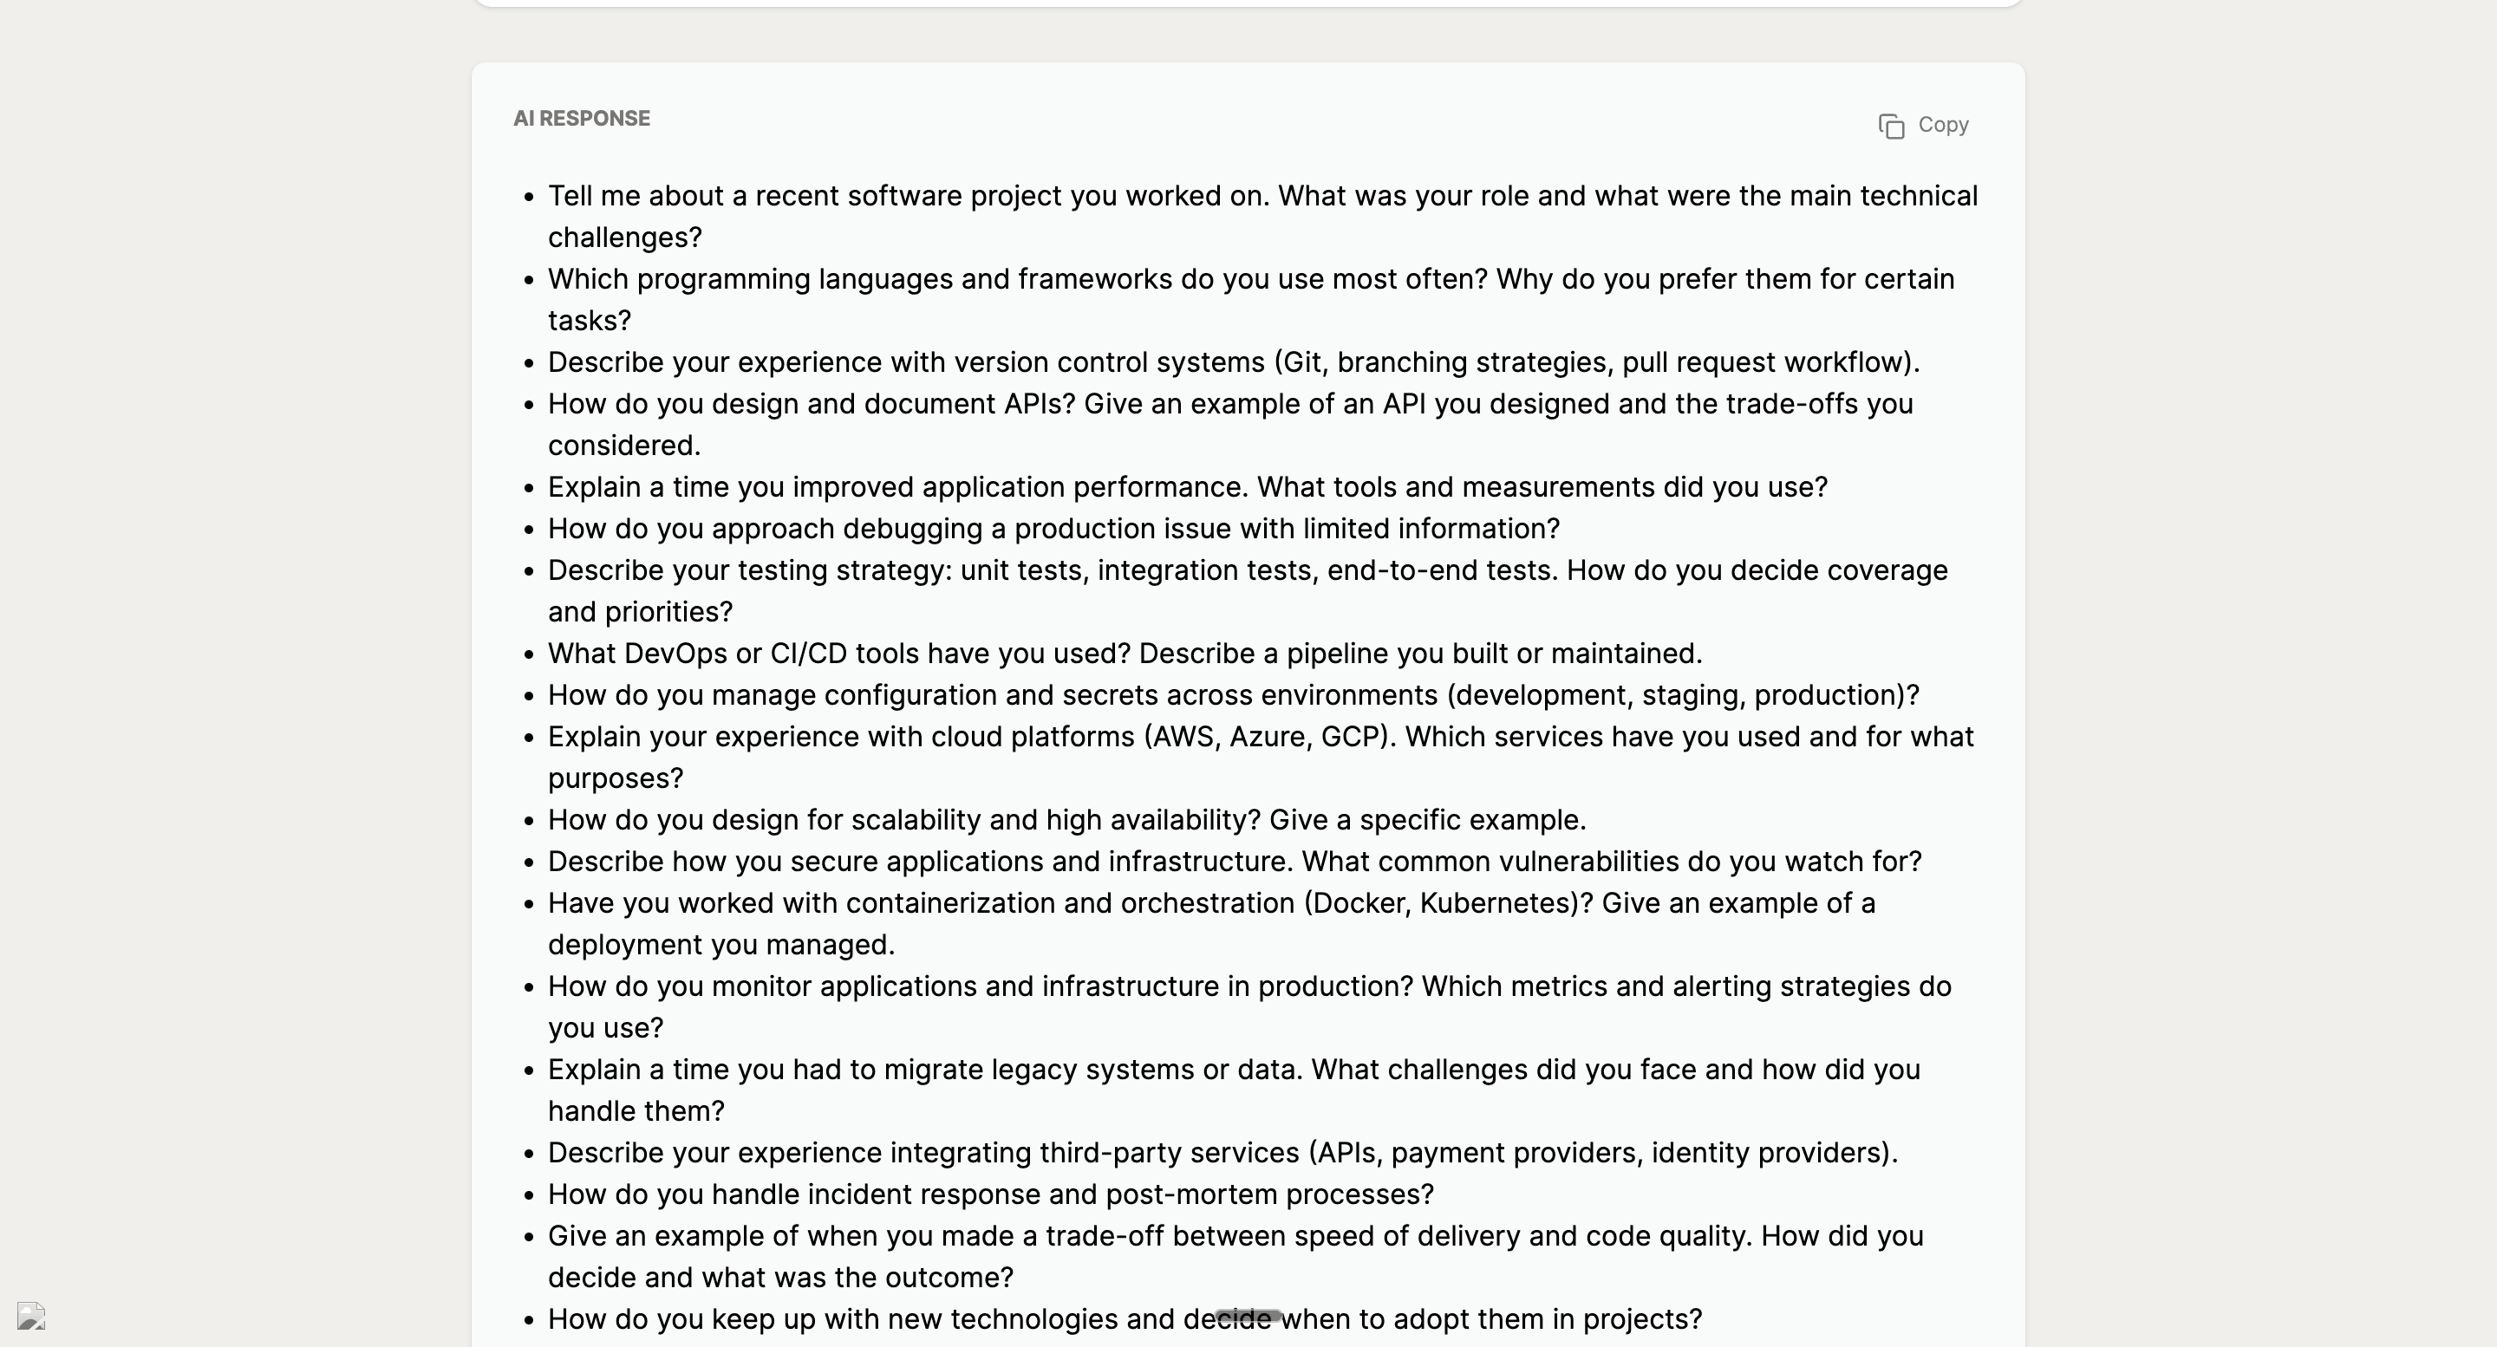The image size is (2497, 1347).
Task: Click the bullet about monitoring applications in production
Action: (x=1249, y=986)
